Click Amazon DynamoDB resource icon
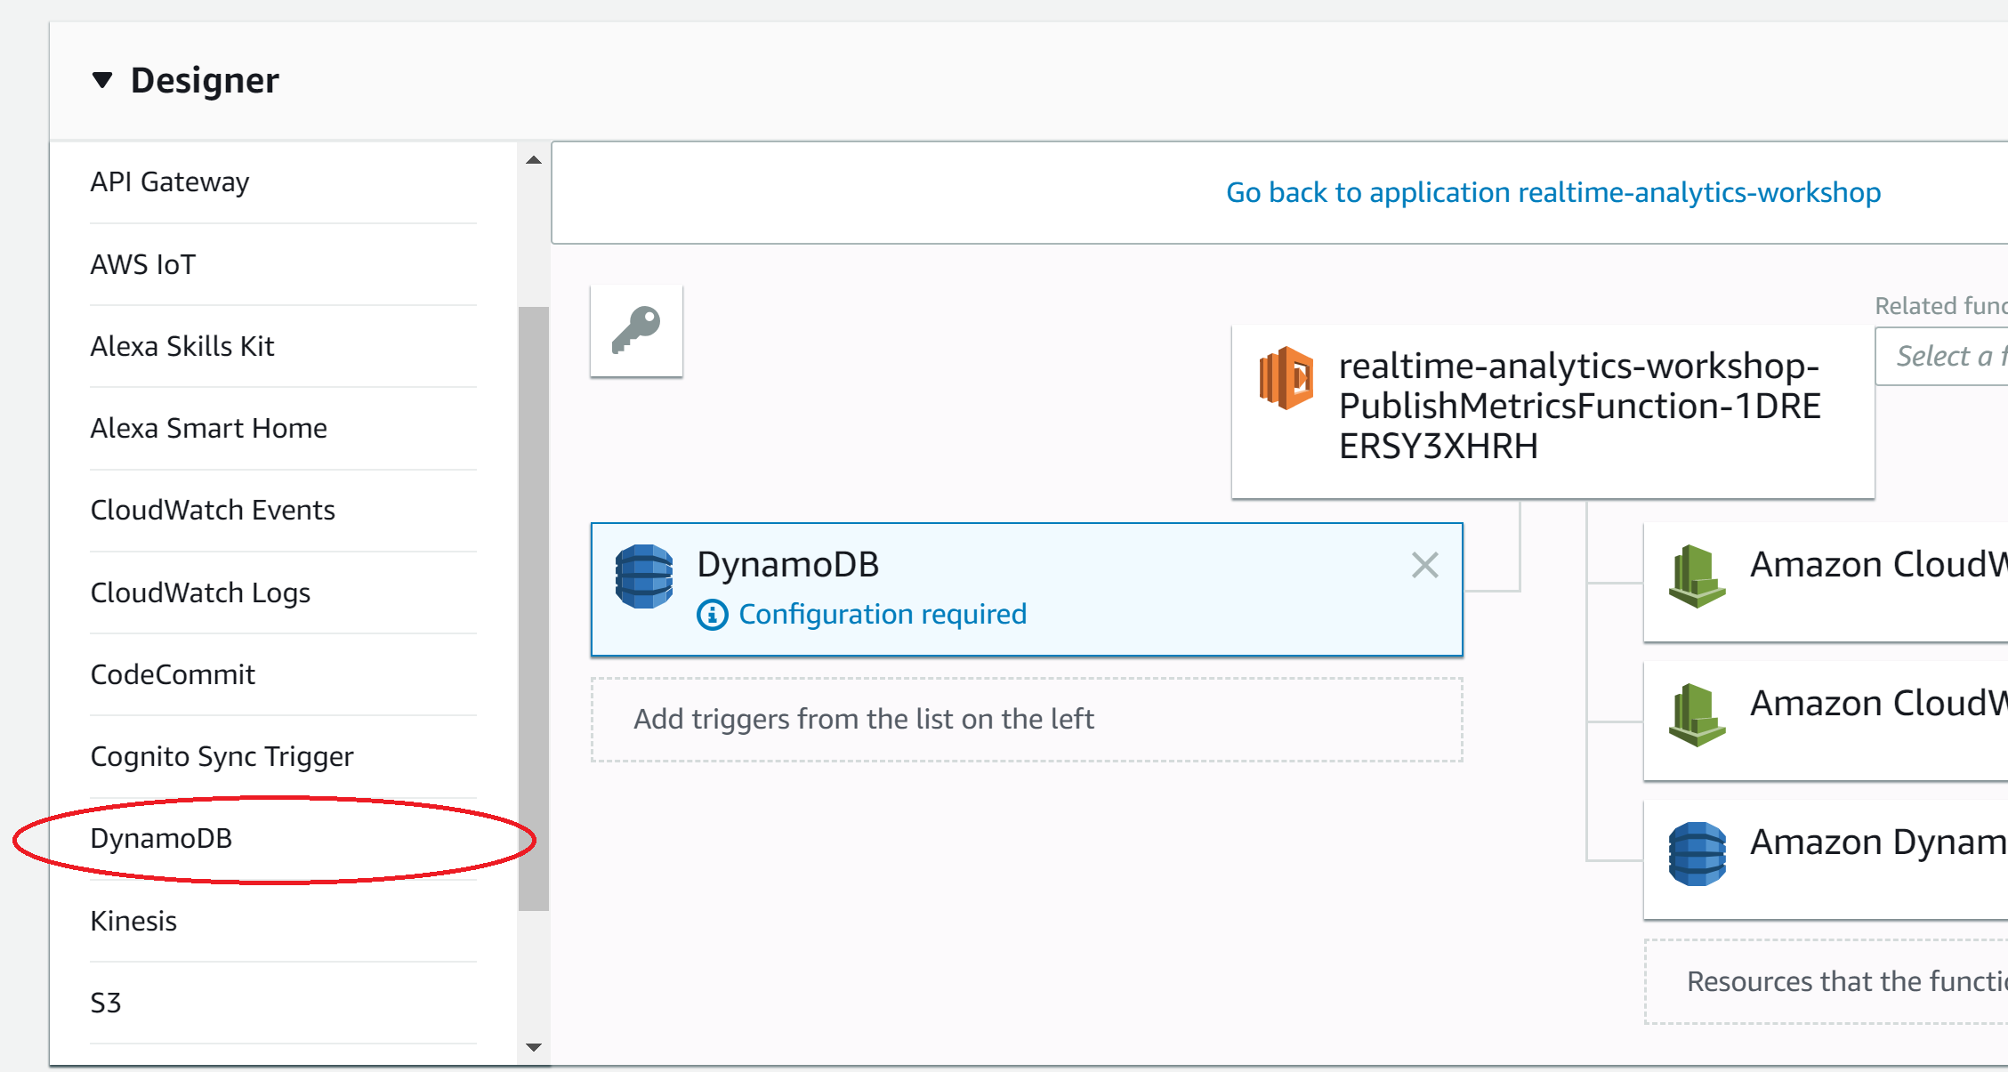 (x=1697, y=854)
